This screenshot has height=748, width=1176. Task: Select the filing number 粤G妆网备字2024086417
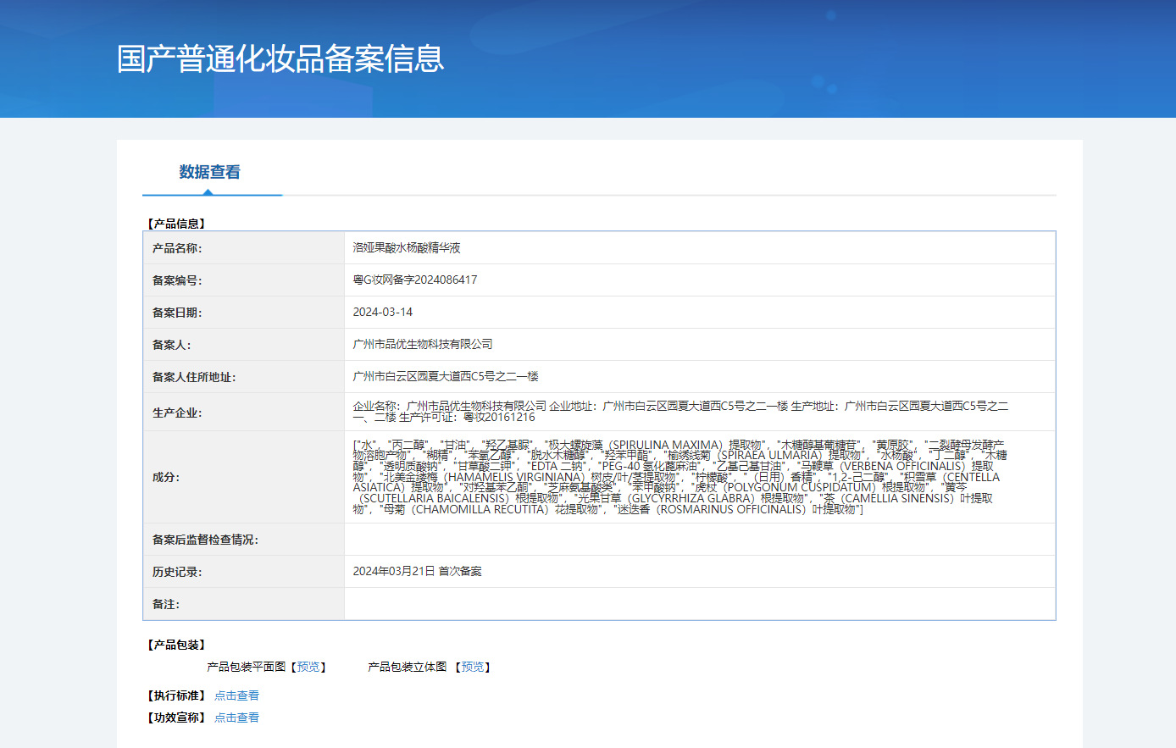(x=415, y=280)
